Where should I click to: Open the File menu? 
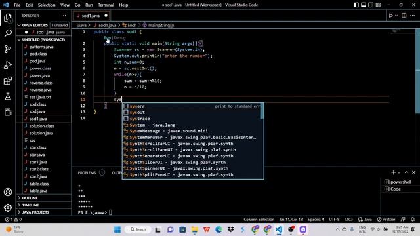click(17, 5)
